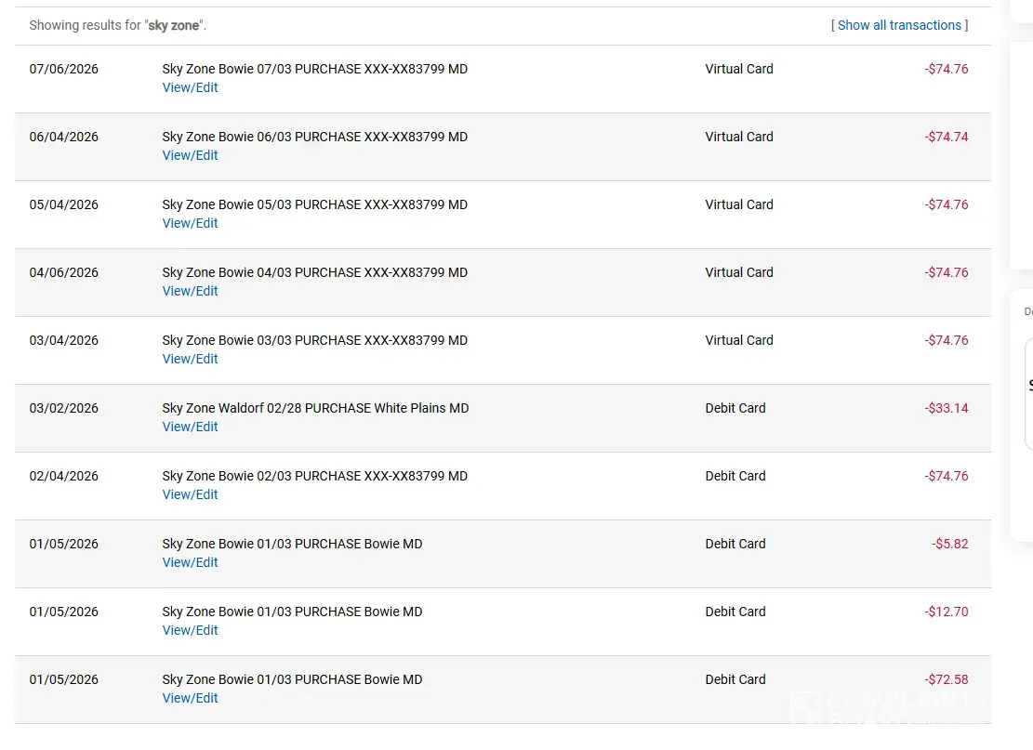The width and height of the screenshot is (1033, 750).
Task: Click the 'Showing results for sky zone' text
Action: point(118,26)
